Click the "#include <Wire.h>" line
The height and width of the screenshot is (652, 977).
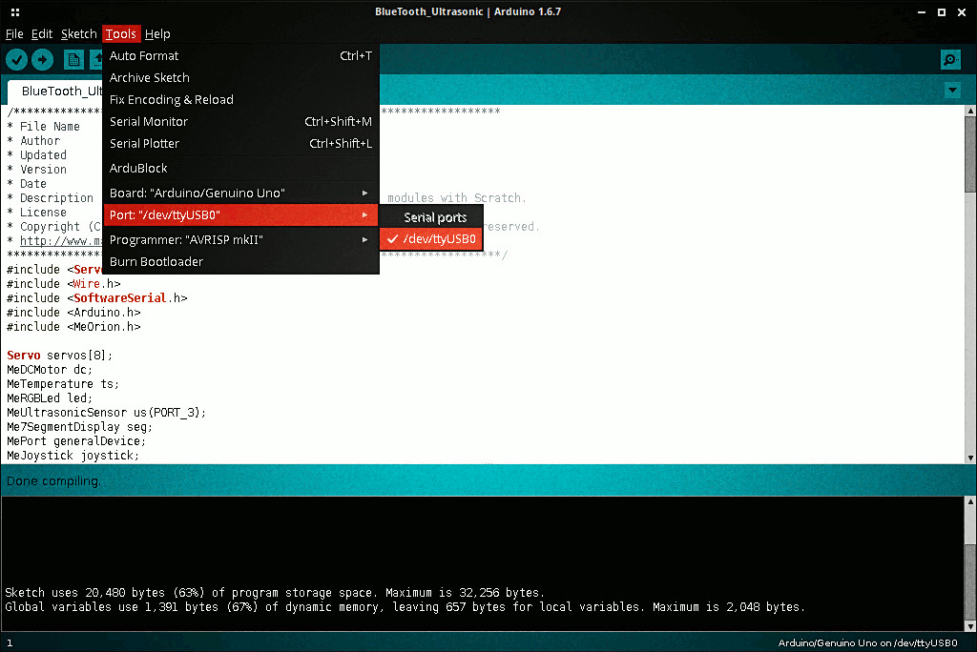(x=64, y=283)
